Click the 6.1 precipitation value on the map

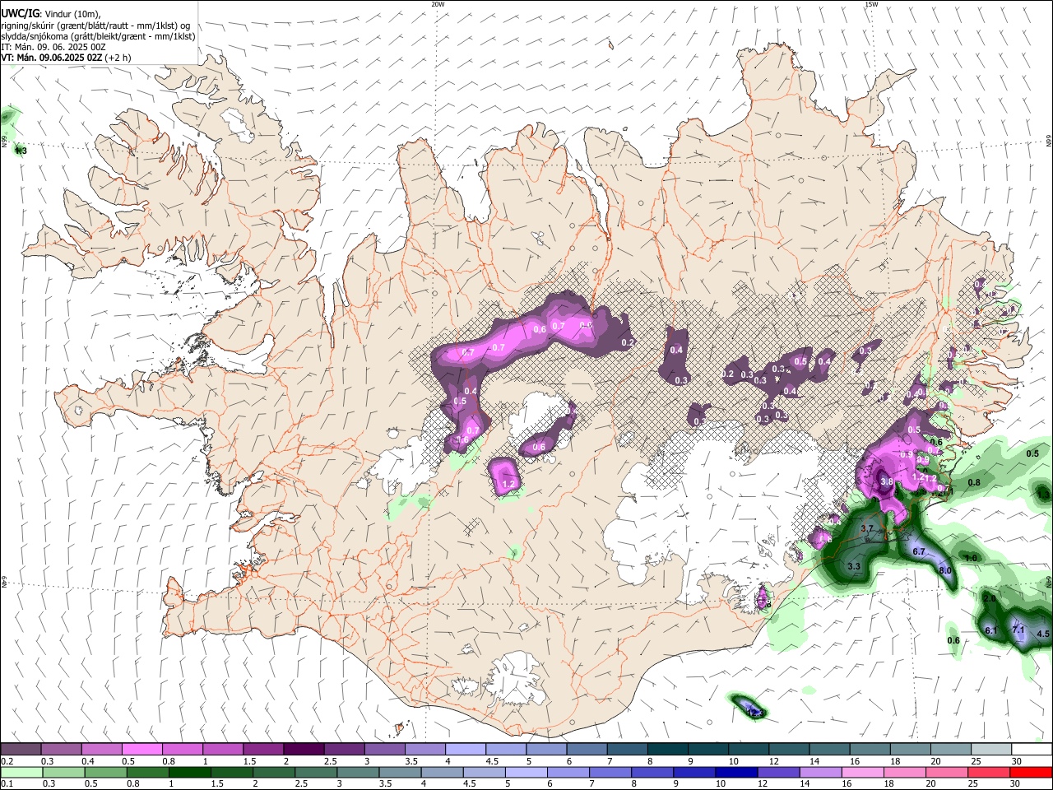point(991,630)
